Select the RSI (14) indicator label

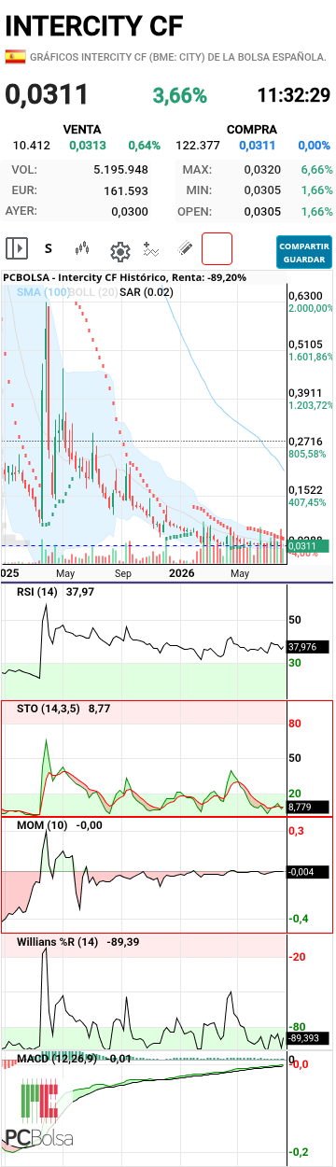[37, 592]
